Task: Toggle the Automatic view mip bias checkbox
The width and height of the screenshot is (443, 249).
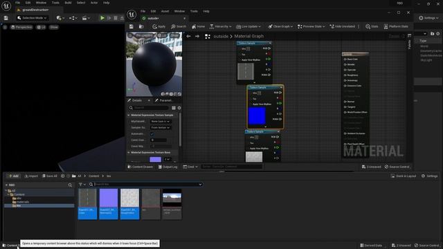Action: pyautogui.click(x=152, y=133)
